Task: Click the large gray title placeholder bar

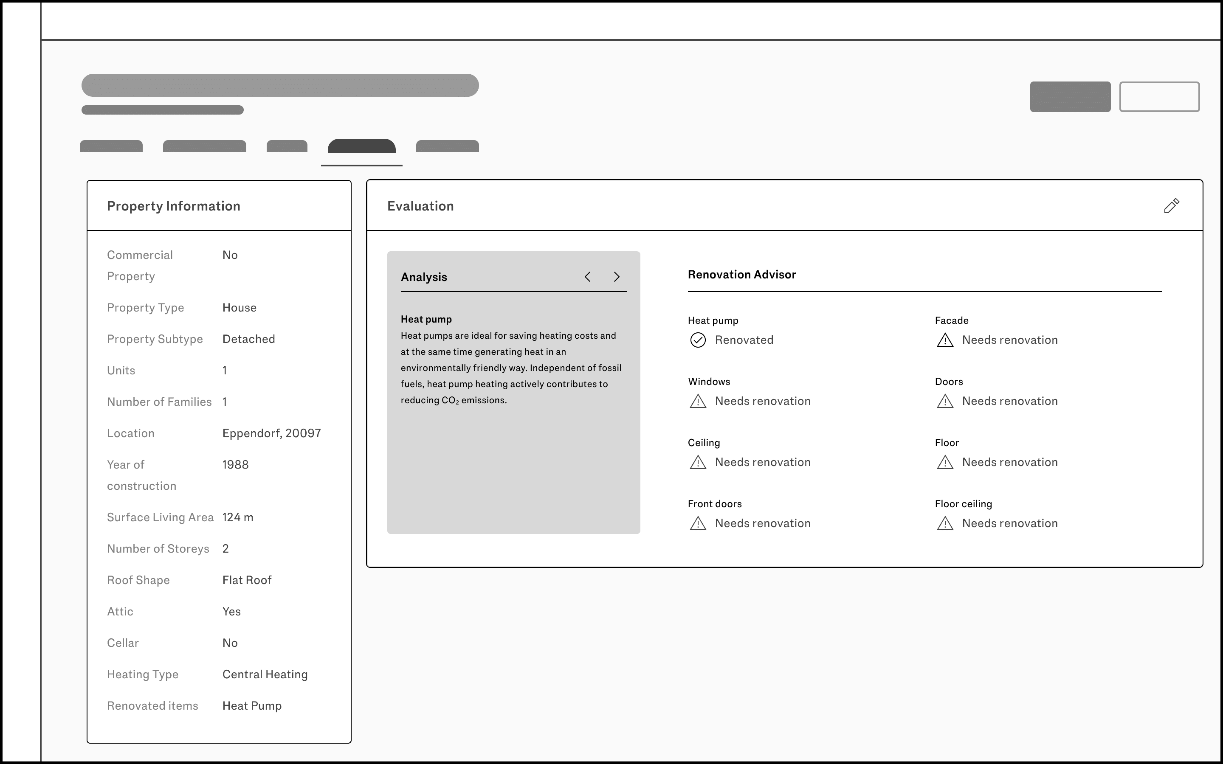Action: click(280, 85)
